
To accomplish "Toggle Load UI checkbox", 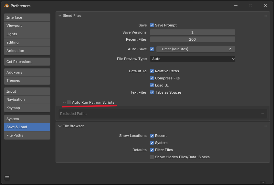I will [152, 85].
